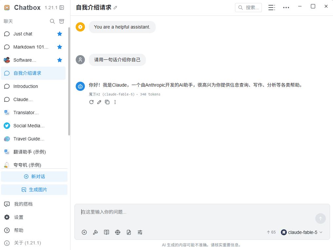Image resolution: width=333 pixels, height=250 pixels.
Task: Open the Just chat conversation
Action: 33,34
